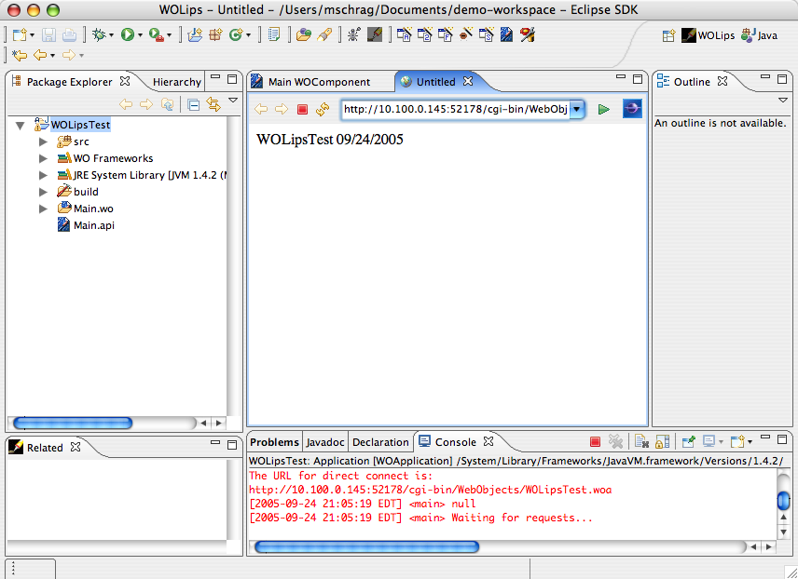The image size is (798, 579).
Task: Open the New Java Class dropdown arrow
Action: 248,35
